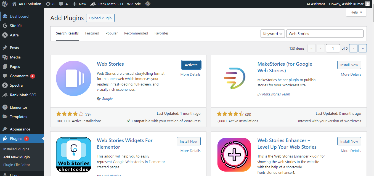Switch to the Recommended tab
The image size is (374, 176).
(136, 33)
